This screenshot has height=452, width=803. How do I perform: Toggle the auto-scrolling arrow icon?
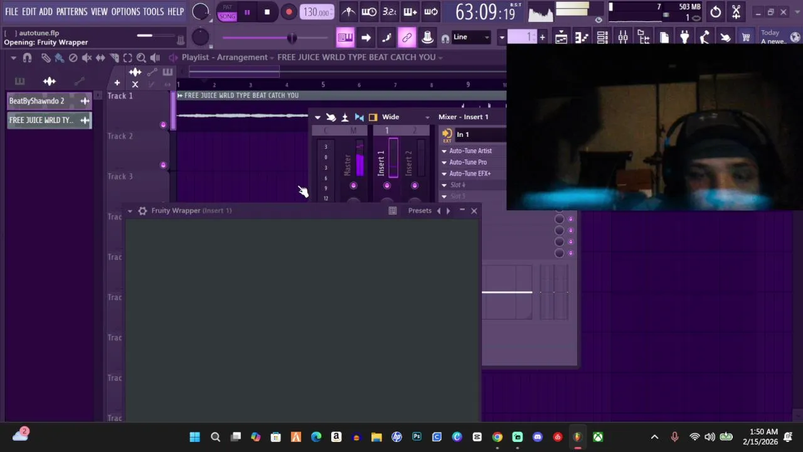(366, 38)
